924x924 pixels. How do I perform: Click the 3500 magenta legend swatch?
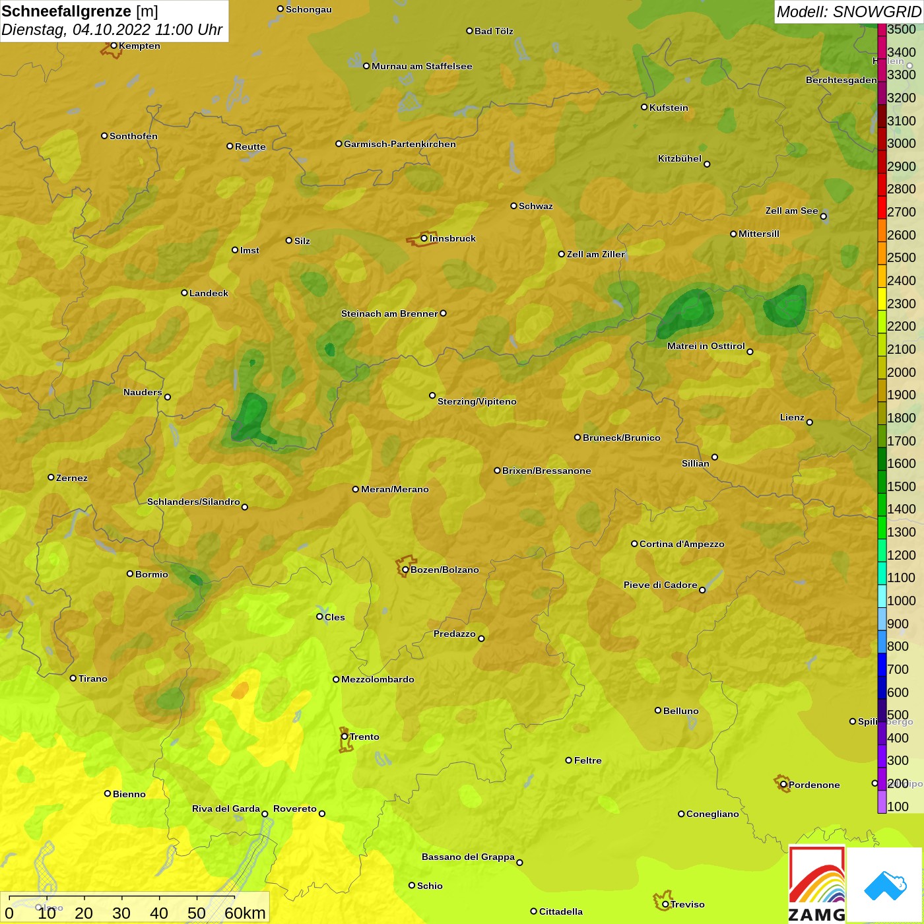click(882, 30)
